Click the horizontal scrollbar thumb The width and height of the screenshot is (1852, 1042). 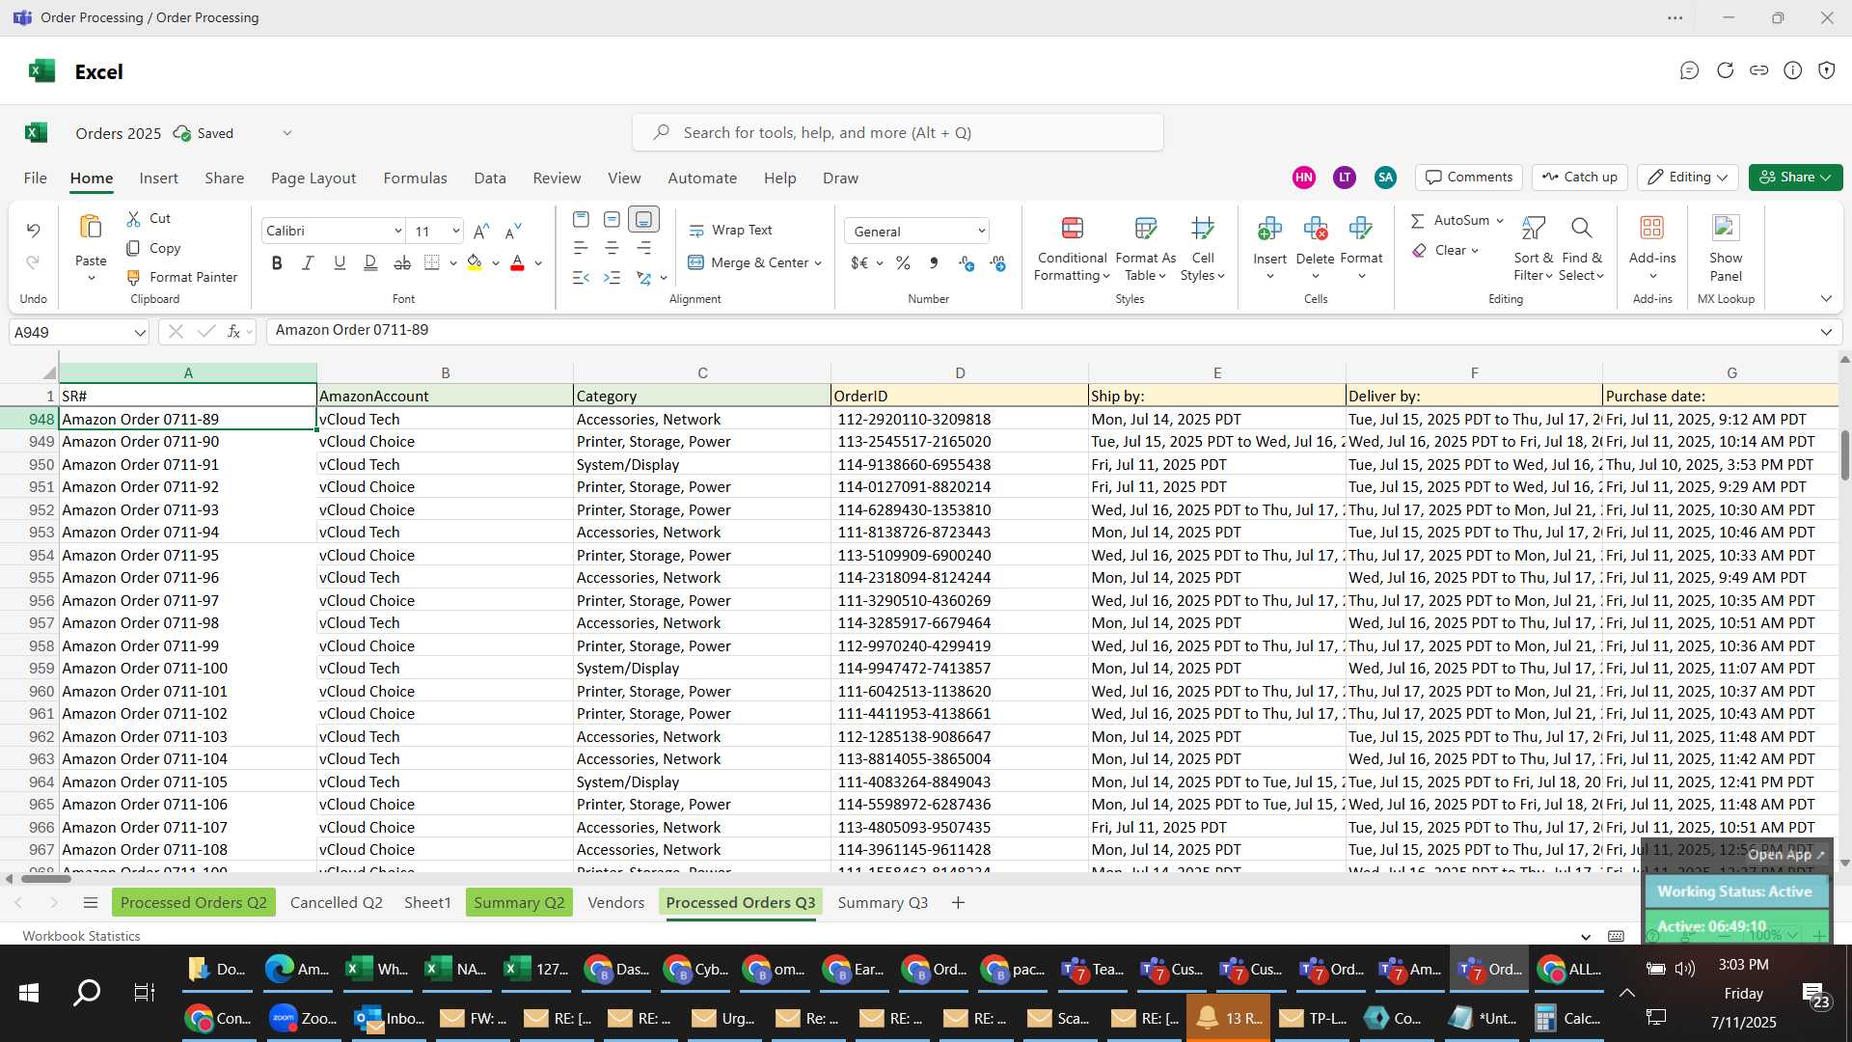46,879
